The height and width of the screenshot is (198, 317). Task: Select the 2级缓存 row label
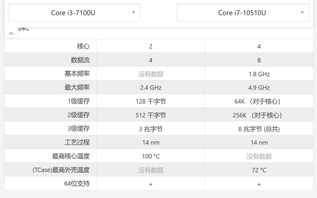(79, 115)
